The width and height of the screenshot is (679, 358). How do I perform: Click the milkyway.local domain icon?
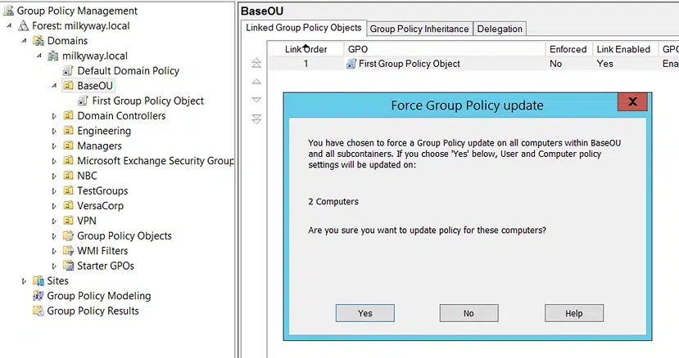coord(53,56)
